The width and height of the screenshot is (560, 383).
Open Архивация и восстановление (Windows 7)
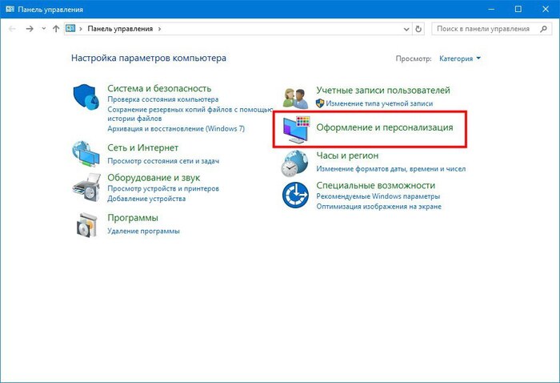(176, 129)
